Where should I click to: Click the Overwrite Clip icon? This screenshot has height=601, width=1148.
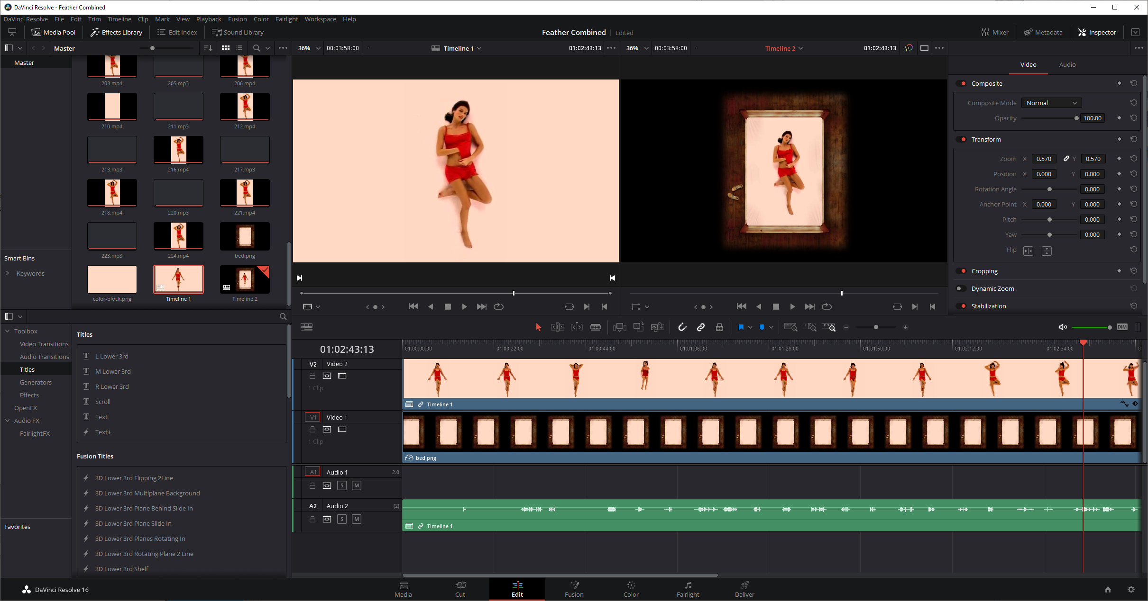point(638,327)
